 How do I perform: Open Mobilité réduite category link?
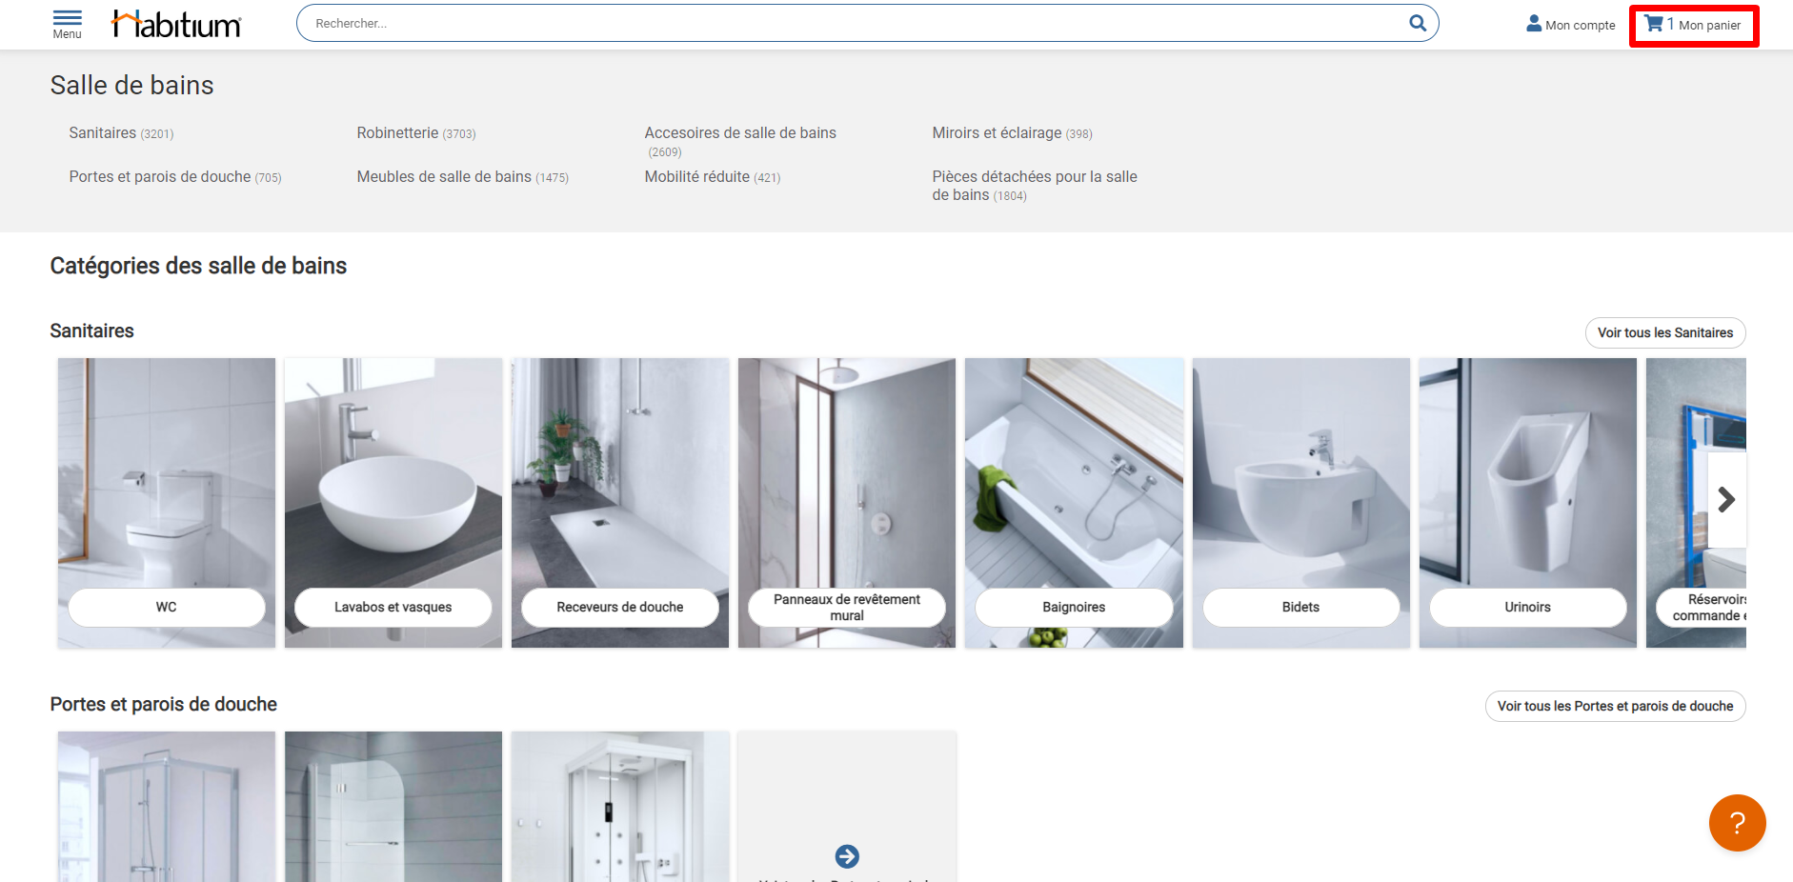tap(713, 177)
